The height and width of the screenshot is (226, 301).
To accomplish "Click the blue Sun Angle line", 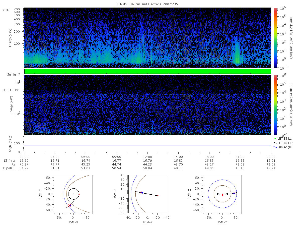I will tap(147, 145).
